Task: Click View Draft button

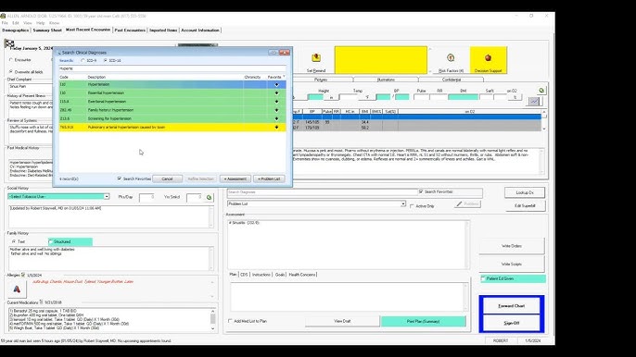Action: [342, 321]
